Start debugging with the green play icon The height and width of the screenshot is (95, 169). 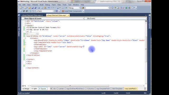pos(66,8)
